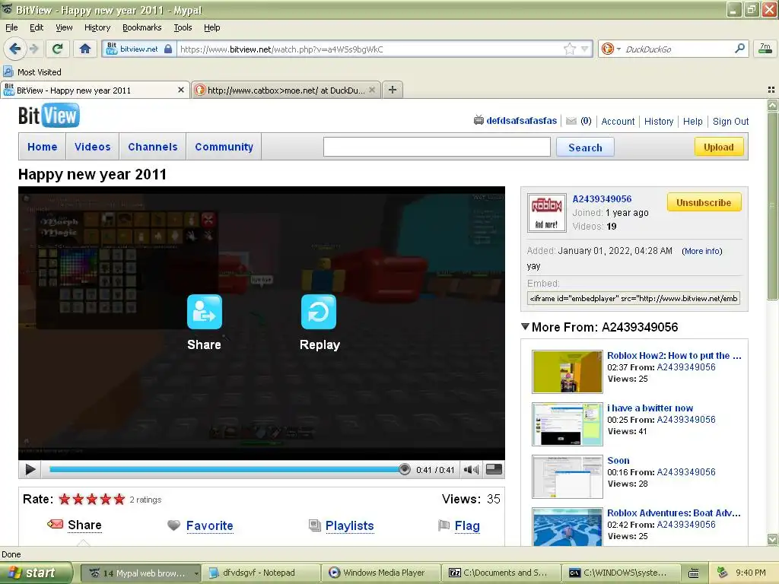Open the 'Soon' video thumbnail
The height and width of the screenshot is (584, 779).
568,477
